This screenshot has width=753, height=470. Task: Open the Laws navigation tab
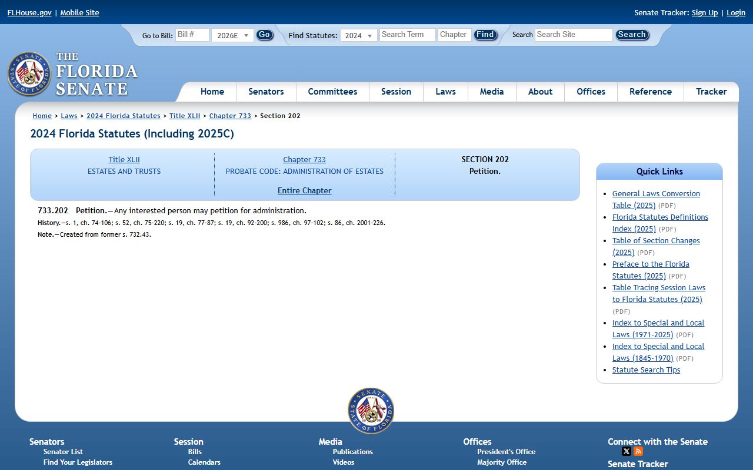click(445, 92)
